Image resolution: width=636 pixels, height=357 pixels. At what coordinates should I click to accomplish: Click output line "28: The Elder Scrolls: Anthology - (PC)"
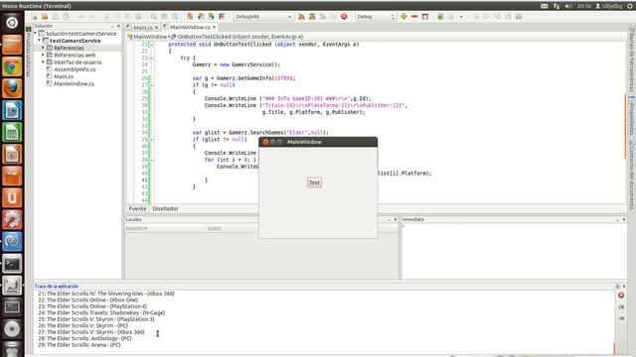coord(84,338)
